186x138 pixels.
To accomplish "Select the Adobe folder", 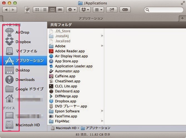I will pyautogui.click(x=76, y=46).
